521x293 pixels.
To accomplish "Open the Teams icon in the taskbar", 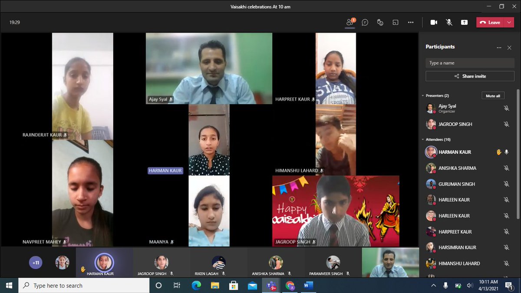I will click(x=270, y=285).
